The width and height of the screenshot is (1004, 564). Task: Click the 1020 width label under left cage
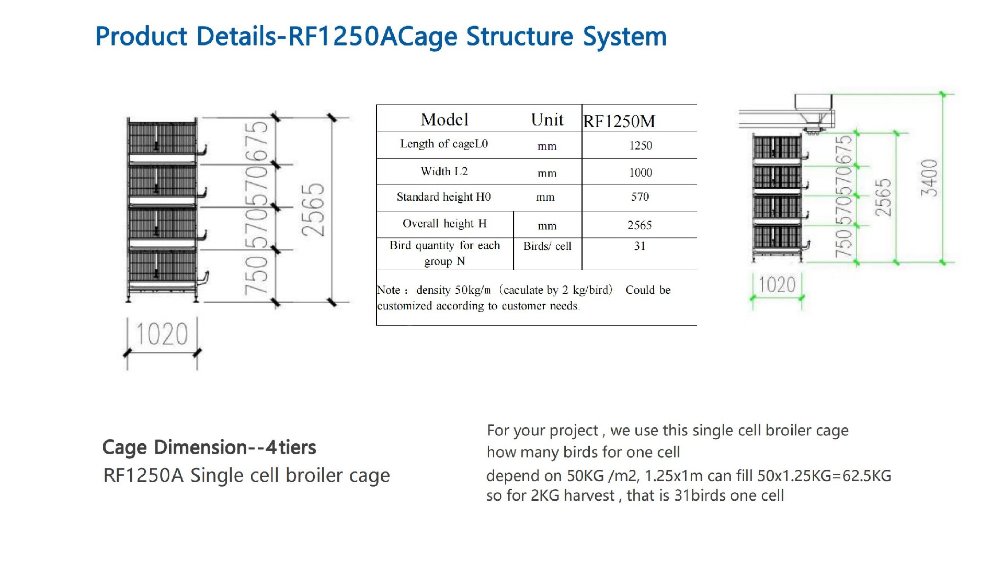(x=162, y=335)
